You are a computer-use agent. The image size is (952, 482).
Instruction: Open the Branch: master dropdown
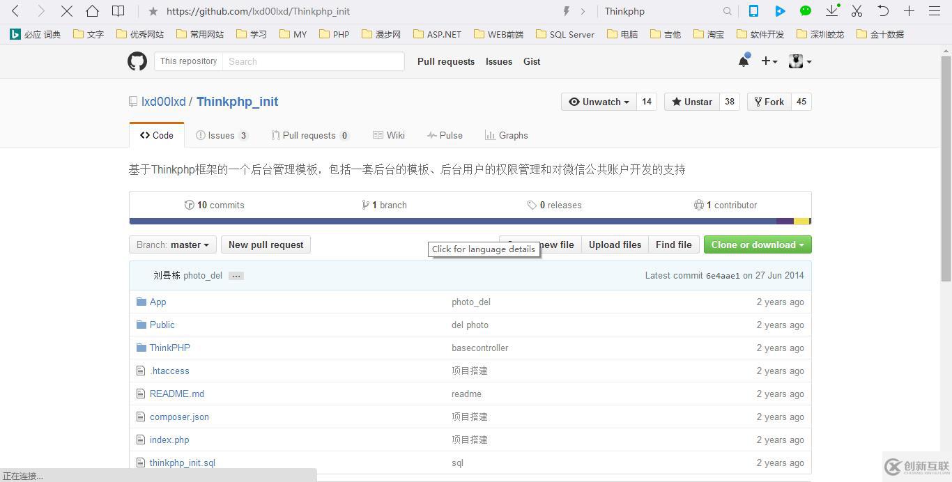(x=173, y=244)
